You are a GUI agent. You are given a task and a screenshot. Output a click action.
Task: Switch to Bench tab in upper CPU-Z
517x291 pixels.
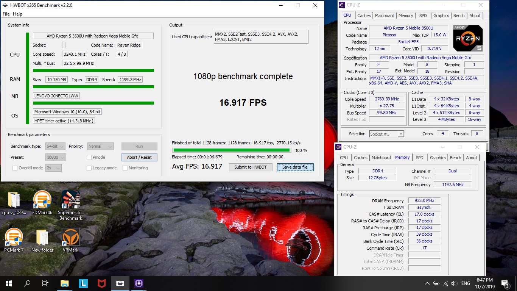tap(459, 16)
